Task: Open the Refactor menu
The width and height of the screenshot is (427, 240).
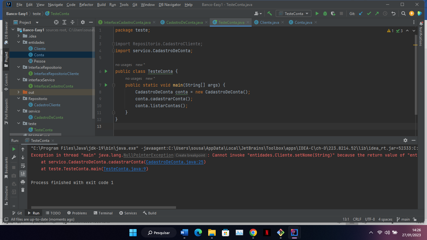Action: (x=86, y=5)
